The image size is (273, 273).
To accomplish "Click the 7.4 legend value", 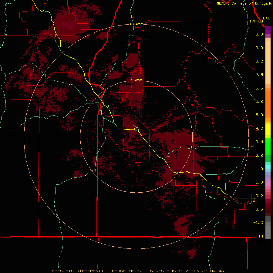I will click(259, 75).
